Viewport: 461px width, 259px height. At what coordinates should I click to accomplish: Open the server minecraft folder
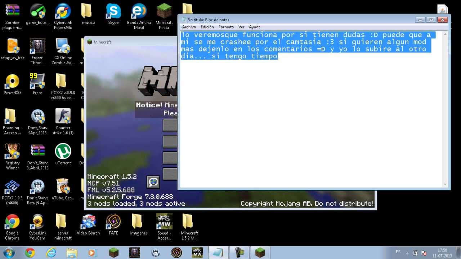pyautogui.click(x=63, y=227)
